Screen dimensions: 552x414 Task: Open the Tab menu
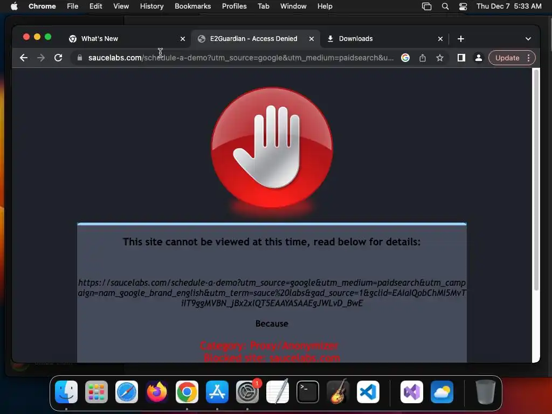(x=263, y=6)
